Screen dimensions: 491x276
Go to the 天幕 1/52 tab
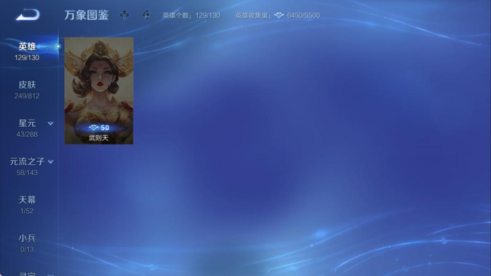(x=27, y=205)
